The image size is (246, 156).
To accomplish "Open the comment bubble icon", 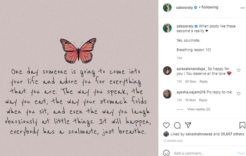I will pyautogui.click(x=177, y=125).
